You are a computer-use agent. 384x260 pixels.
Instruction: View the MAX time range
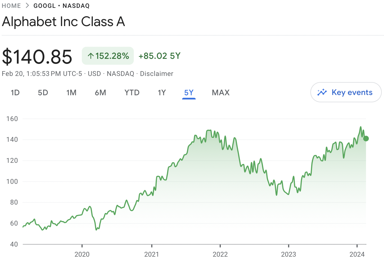[221, 93]
